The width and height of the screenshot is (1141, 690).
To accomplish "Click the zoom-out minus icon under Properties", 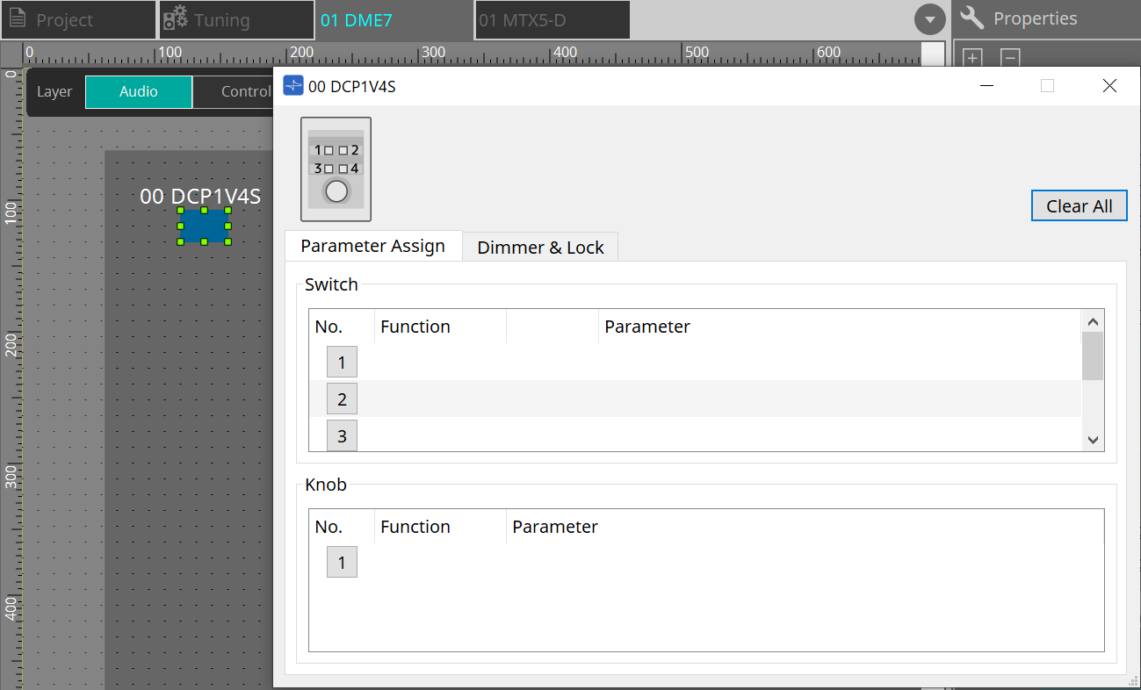I will tap(1009, 56).
